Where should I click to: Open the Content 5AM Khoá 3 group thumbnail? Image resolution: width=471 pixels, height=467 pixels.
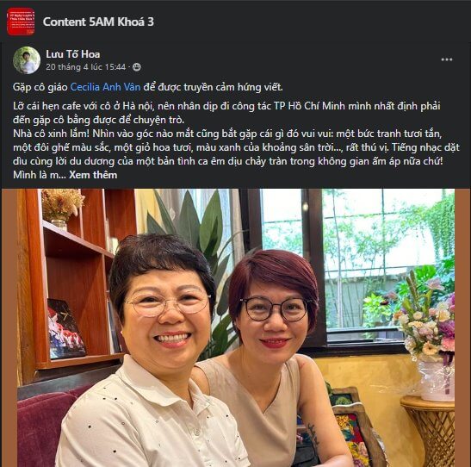point(21,22)
